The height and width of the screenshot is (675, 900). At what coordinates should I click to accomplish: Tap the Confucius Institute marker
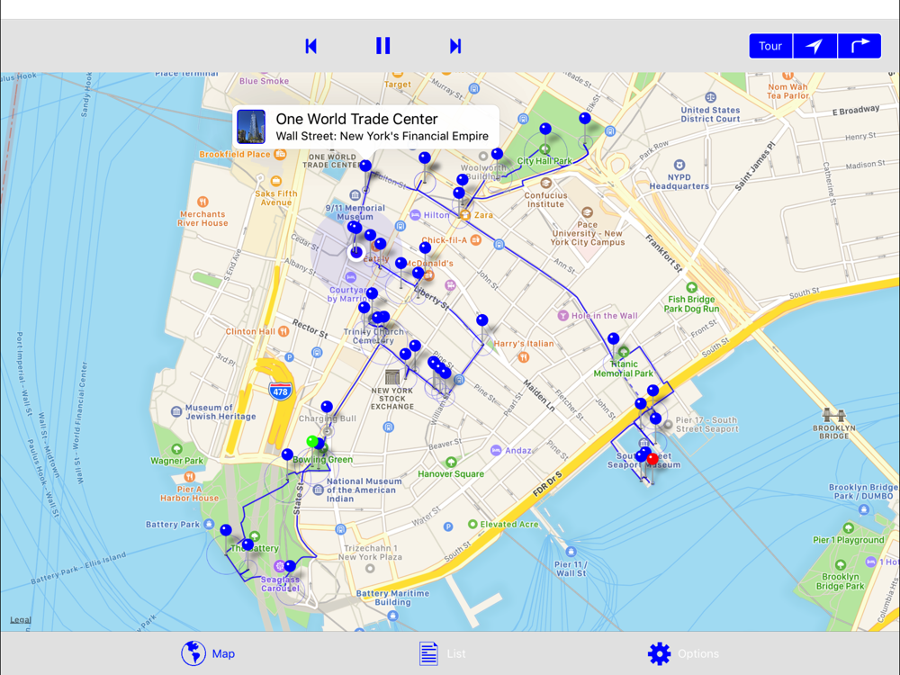click(546, 183)
